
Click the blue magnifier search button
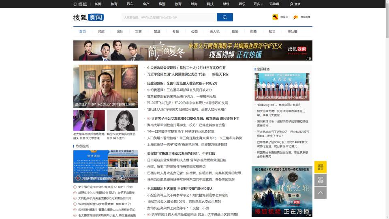pyautogui.click(x=225, y=17)
